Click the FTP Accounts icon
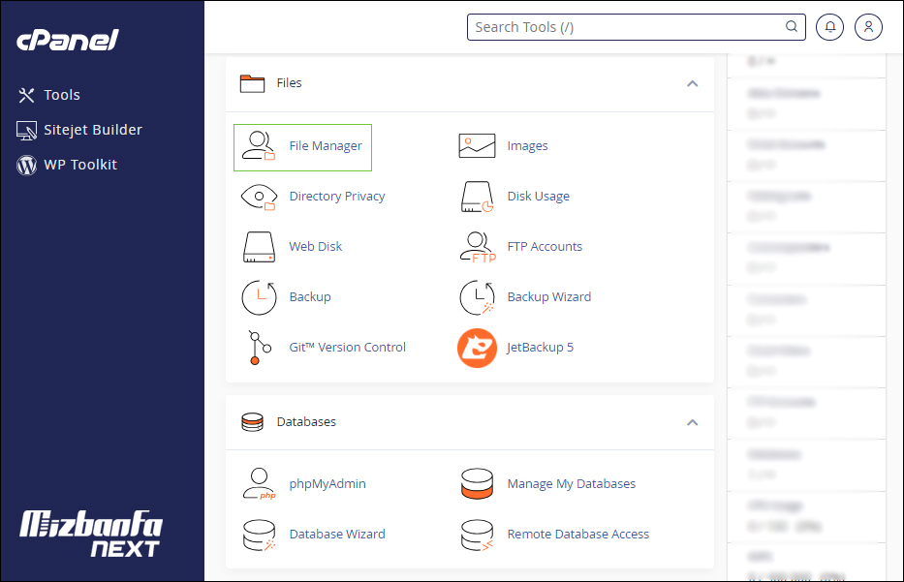The width and height of the screenshot is (904, 582). pyautogui.click(x=478, y=247)
